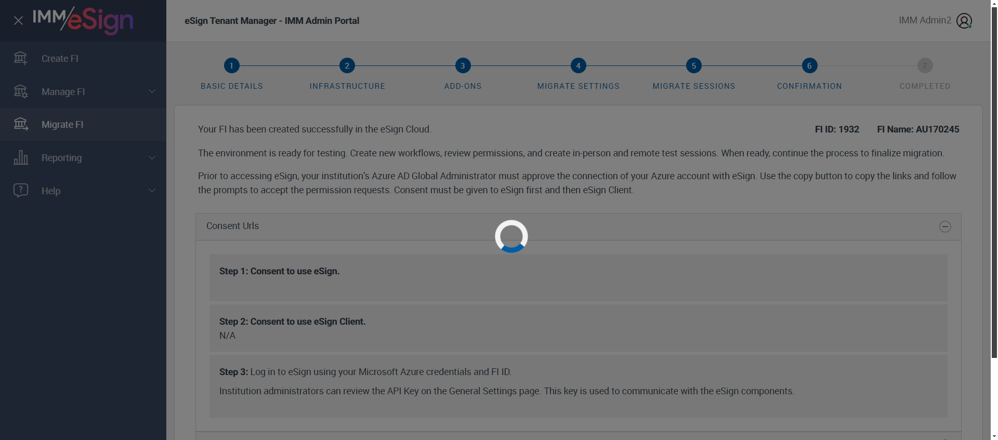The width and height of the screenshot is (998, 440).
Task: Select the Migrate FI menu item
Action: (x=83, y=125)
